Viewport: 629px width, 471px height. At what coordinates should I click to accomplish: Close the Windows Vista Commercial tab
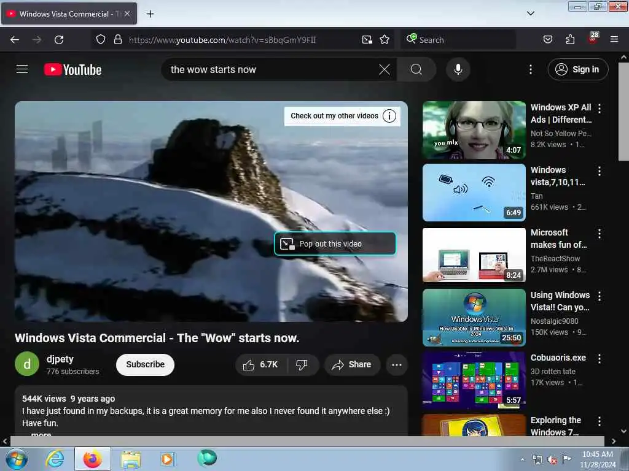point(127,13)
